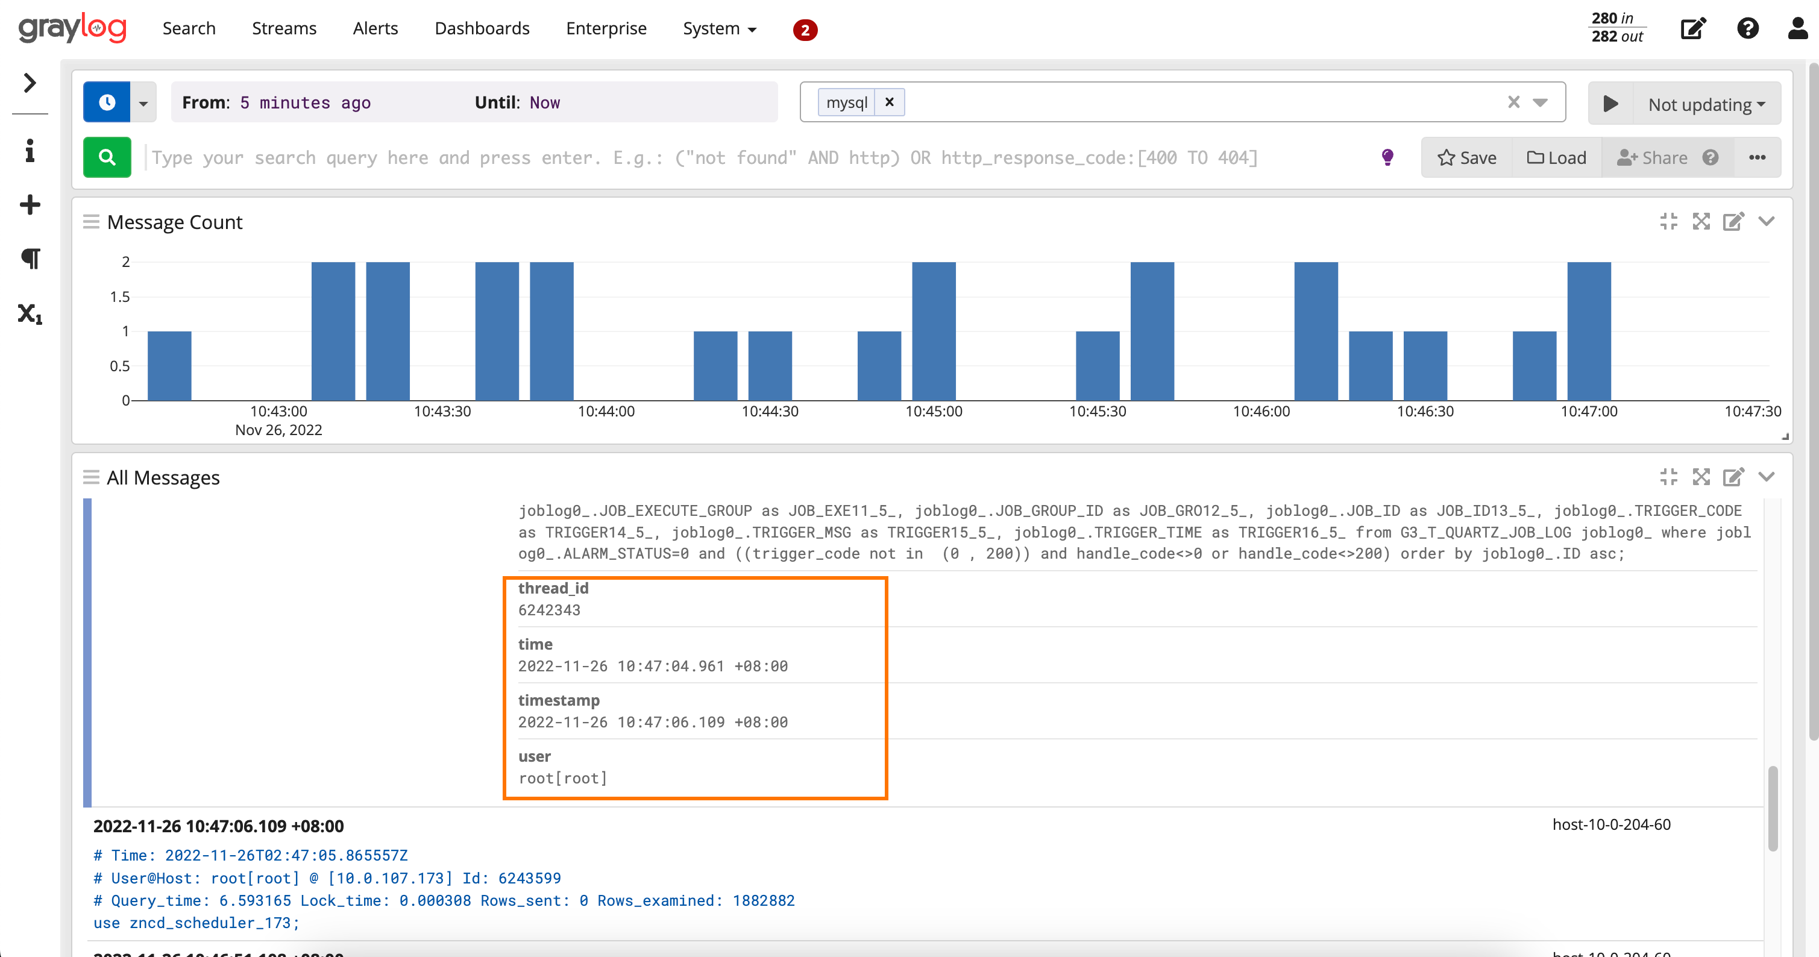This screenshot has height=957, width=1819.
Task: Click the Share button
Action: 1653,157
